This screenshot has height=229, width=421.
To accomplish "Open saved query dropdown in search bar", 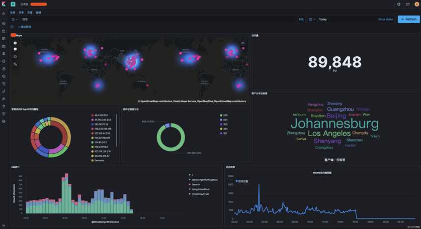I will click(15, 19).
